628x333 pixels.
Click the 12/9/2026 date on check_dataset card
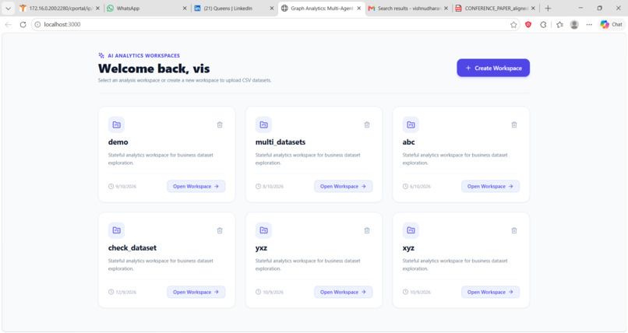pyautogui.click(x=125, y=293)
